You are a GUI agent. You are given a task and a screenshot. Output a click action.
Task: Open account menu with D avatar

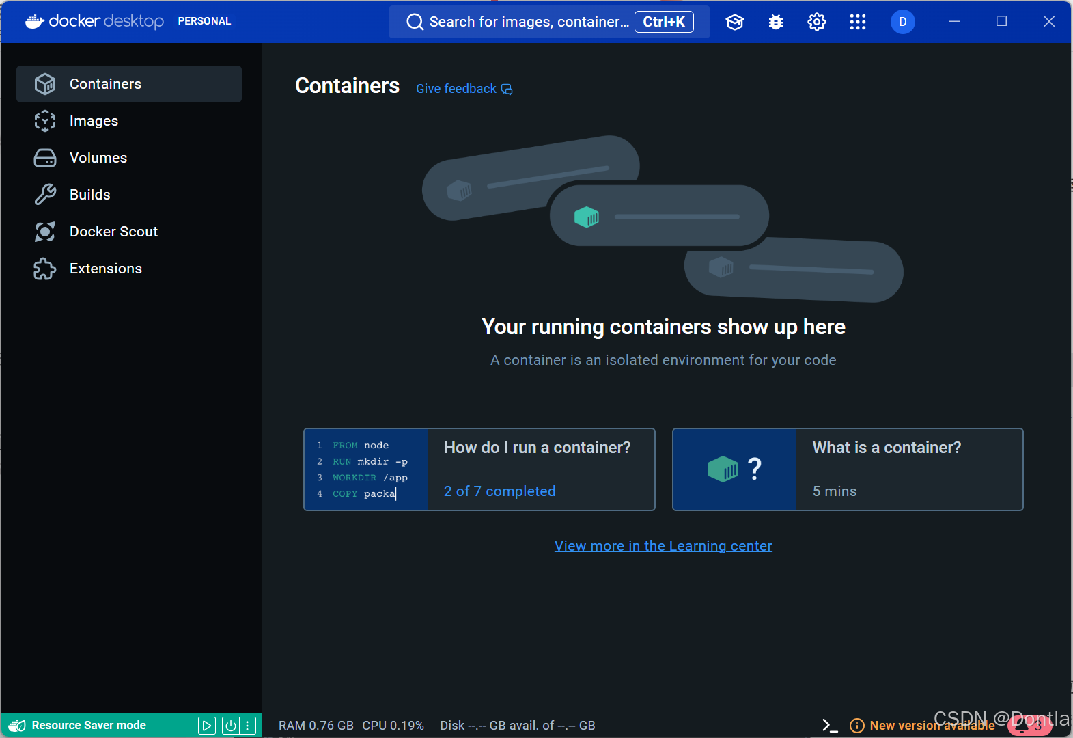pyautogui.click(x=903, y=22)
